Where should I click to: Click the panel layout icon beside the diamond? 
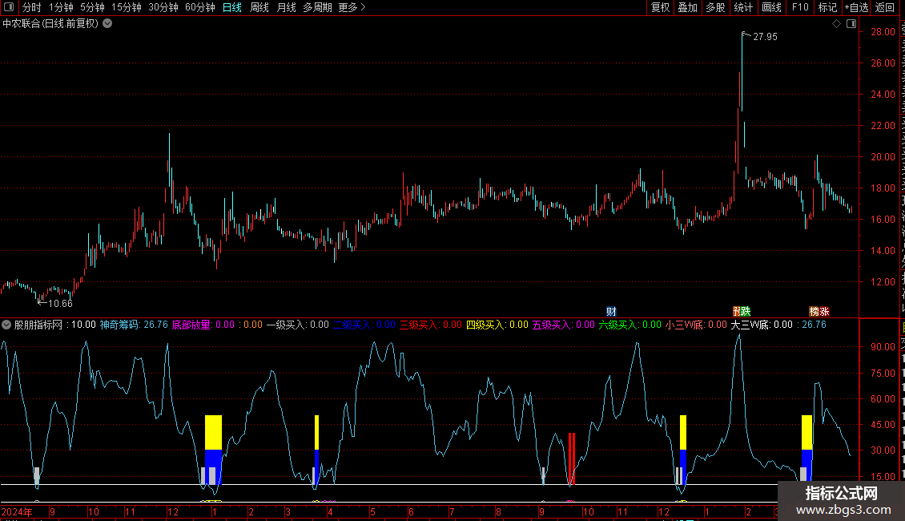851,24
